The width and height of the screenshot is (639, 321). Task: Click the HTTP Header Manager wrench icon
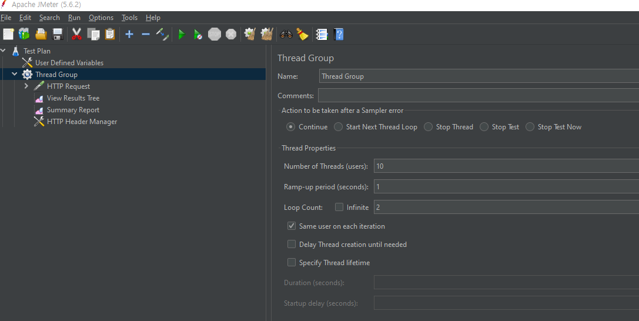point(39,121)
